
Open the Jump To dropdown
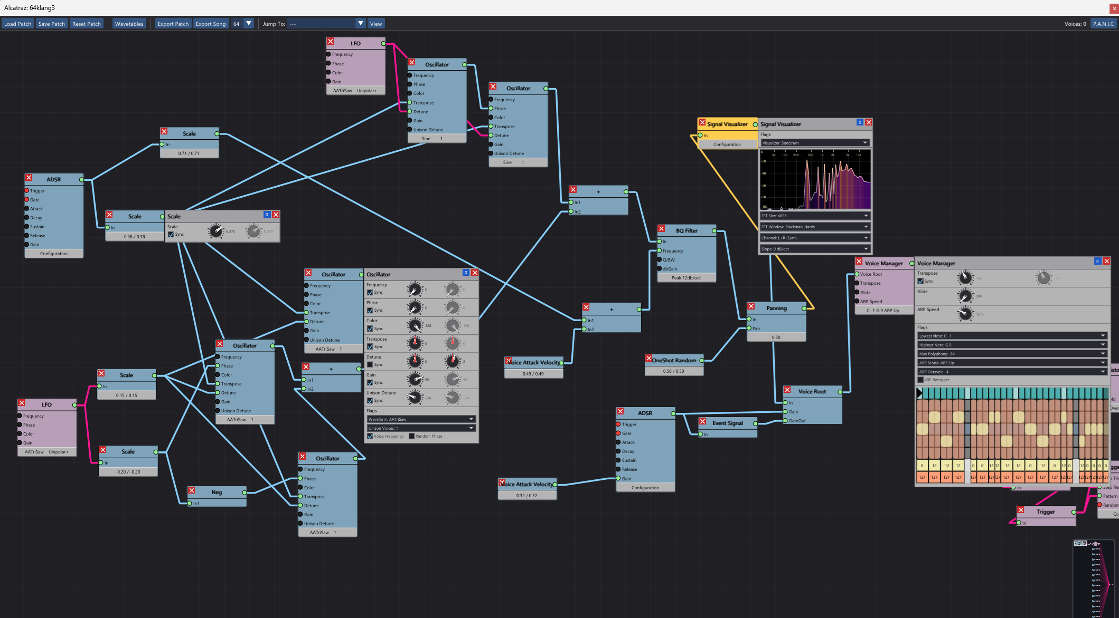click(x=326, y=24)
